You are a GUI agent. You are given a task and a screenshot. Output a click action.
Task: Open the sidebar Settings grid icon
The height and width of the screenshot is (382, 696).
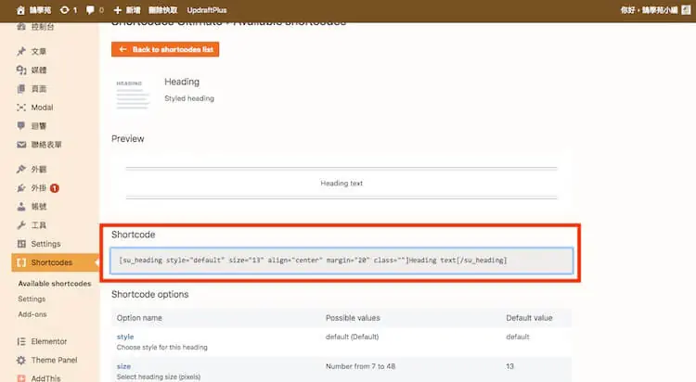pos(20,244)
